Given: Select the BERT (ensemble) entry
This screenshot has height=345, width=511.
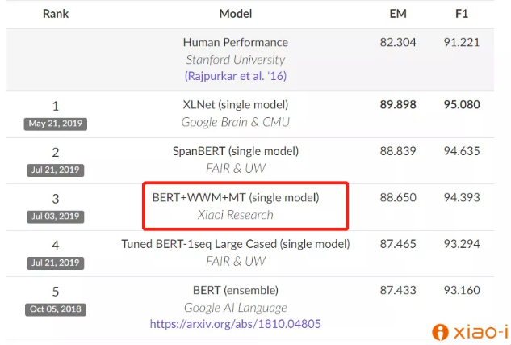Looking at the screenshot, I should 236,290.
